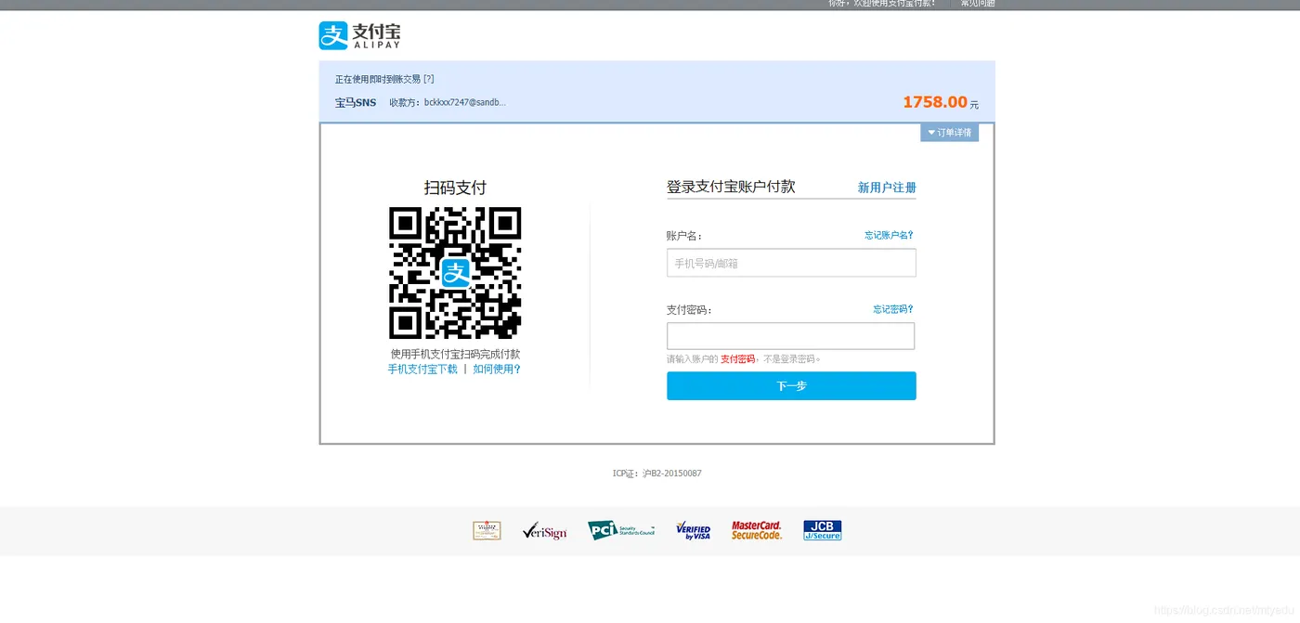
Task: Click the JCB J/Secure badge
Action: tap(823, 530)
